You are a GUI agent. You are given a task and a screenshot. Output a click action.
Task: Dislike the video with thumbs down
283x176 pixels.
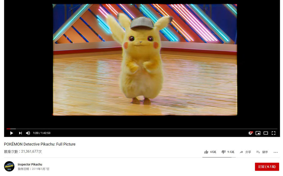[224, 152]
